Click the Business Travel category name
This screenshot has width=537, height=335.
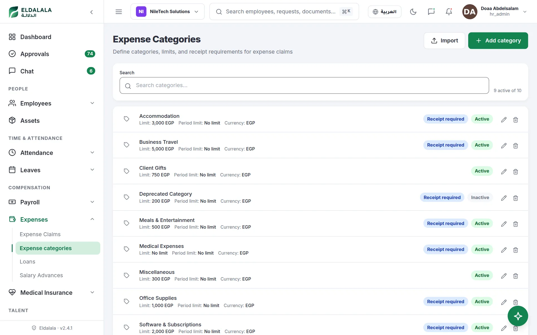pos(158,142)
